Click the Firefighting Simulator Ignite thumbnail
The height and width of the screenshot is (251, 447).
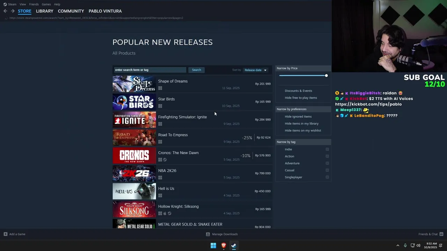coord(134,120)
